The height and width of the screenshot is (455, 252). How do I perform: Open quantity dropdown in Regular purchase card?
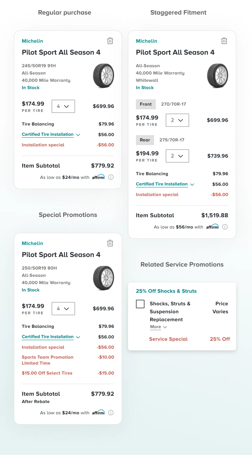[x=63, y=106]
